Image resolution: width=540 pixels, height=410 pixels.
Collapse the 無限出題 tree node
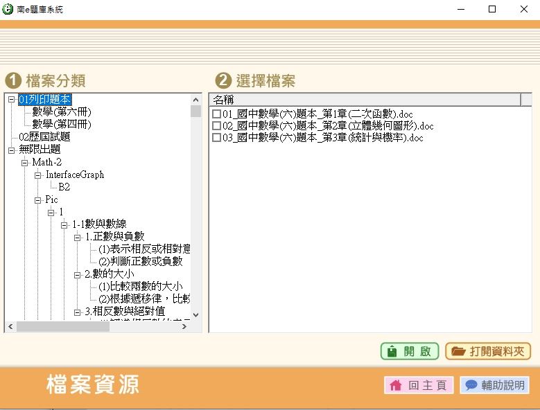(x=12, y=150)
